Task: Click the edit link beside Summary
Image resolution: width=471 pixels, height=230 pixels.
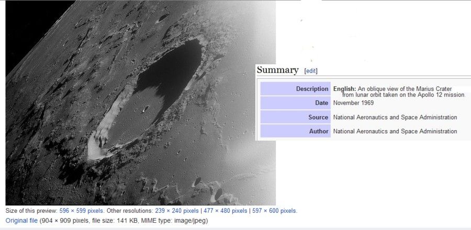Action: point(311,71)
